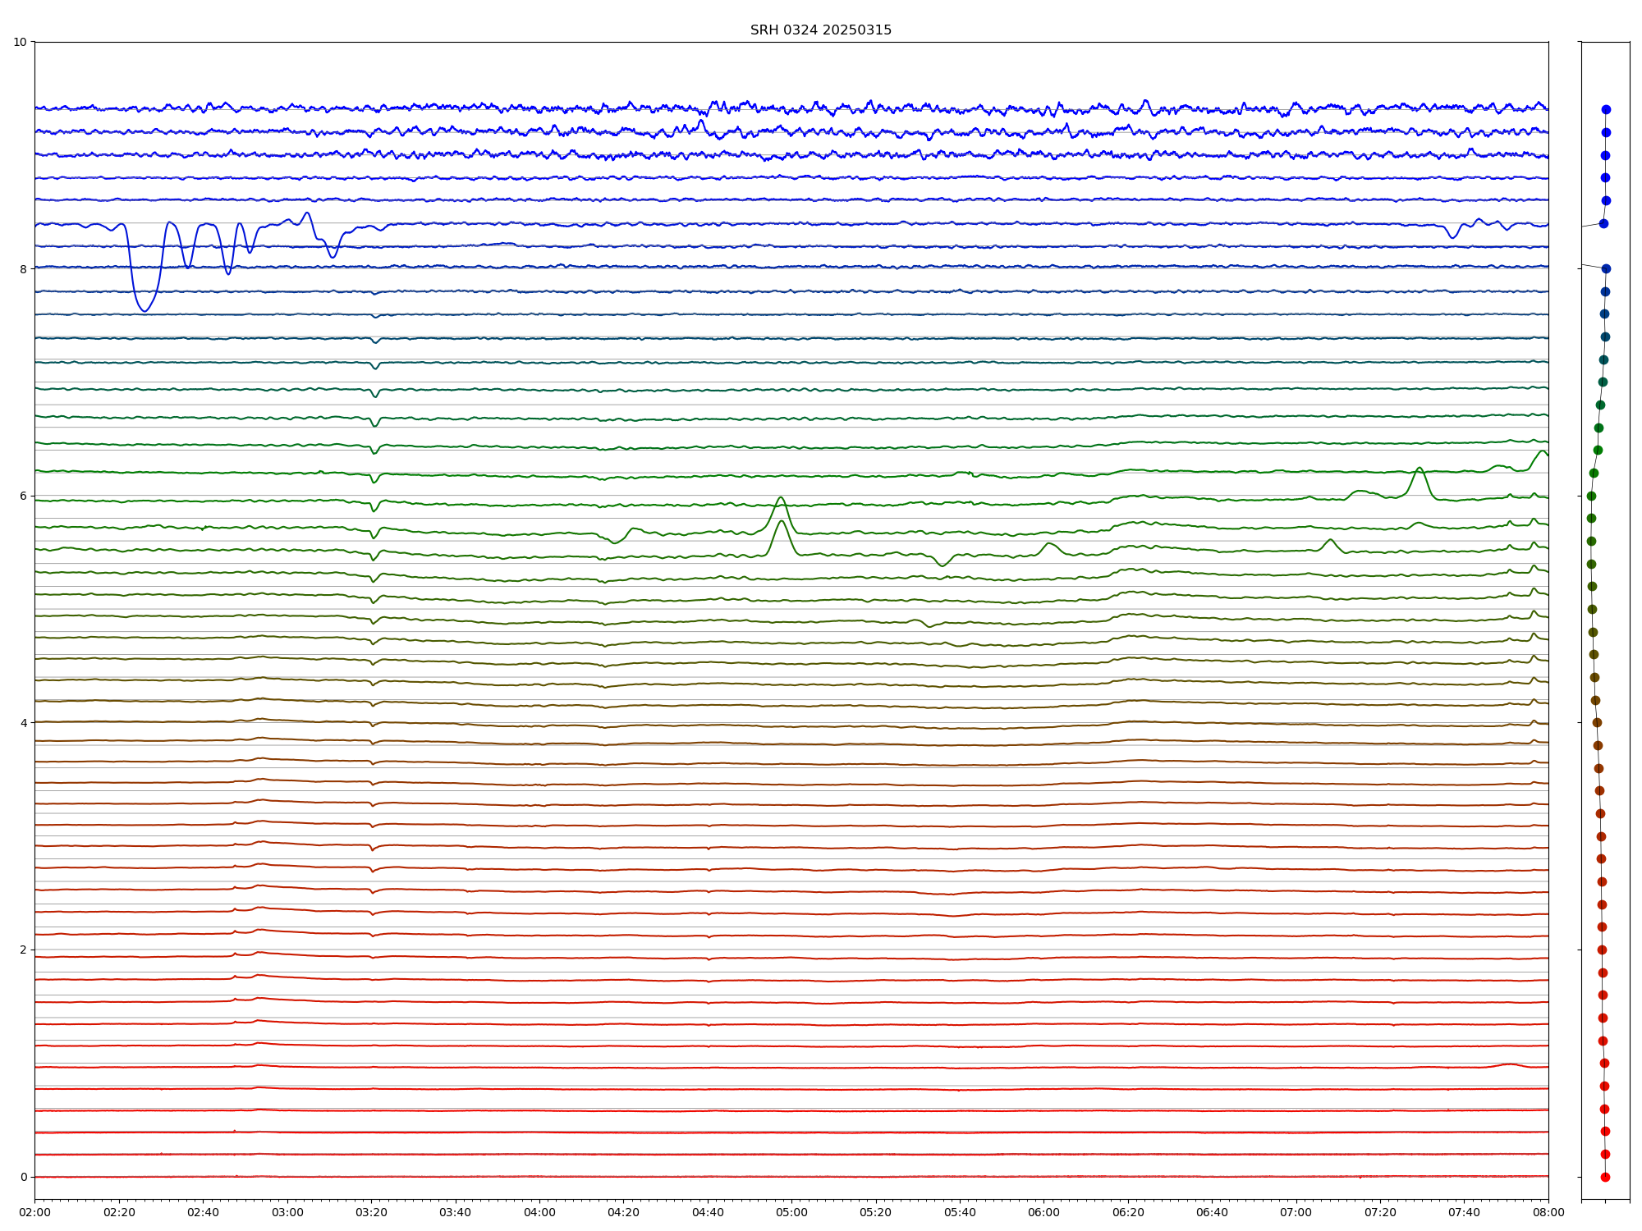Image resolution: width=1642 pixels, height=1231 pixels.
Task: Click the 05:00 time axis label
Action: coord(791,1212)
